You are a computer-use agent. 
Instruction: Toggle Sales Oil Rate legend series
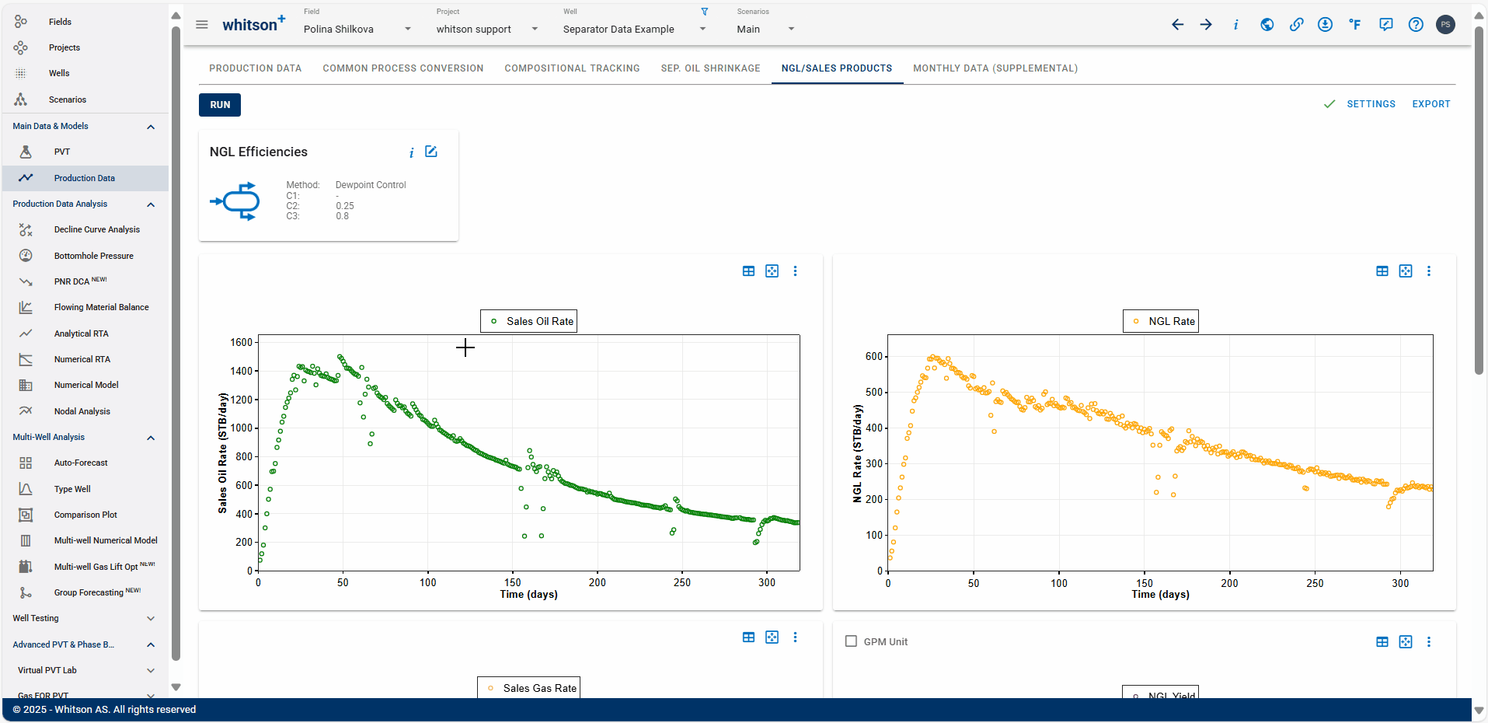pos(528,321)
